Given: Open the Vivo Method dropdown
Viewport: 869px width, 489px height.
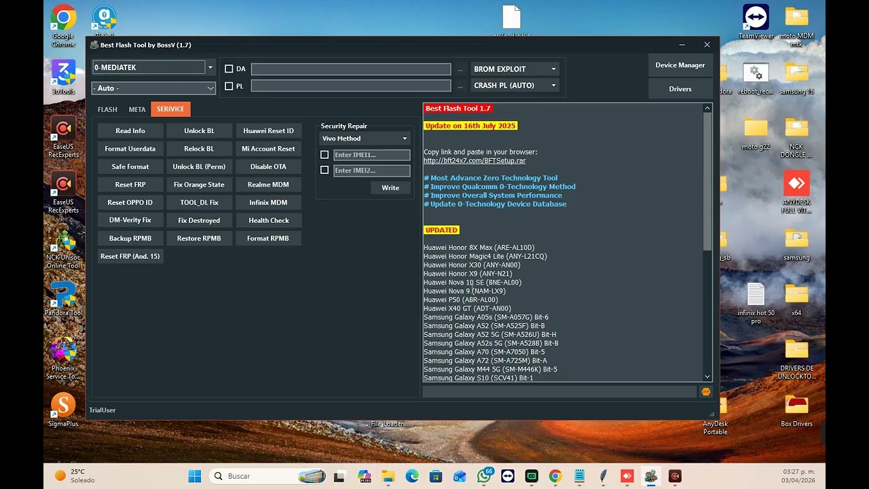Looking at the screenshot, I should click(365, 139).
